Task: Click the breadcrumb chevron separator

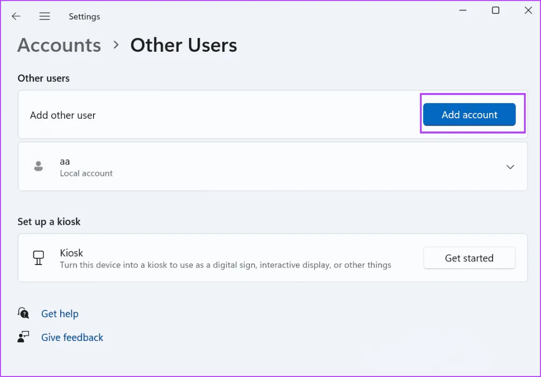Action: (x=116, y=45)
